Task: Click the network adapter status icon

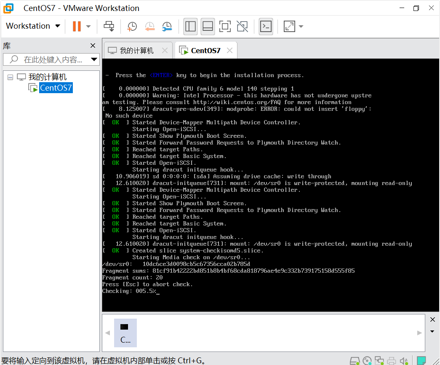Action: point(379,360)
